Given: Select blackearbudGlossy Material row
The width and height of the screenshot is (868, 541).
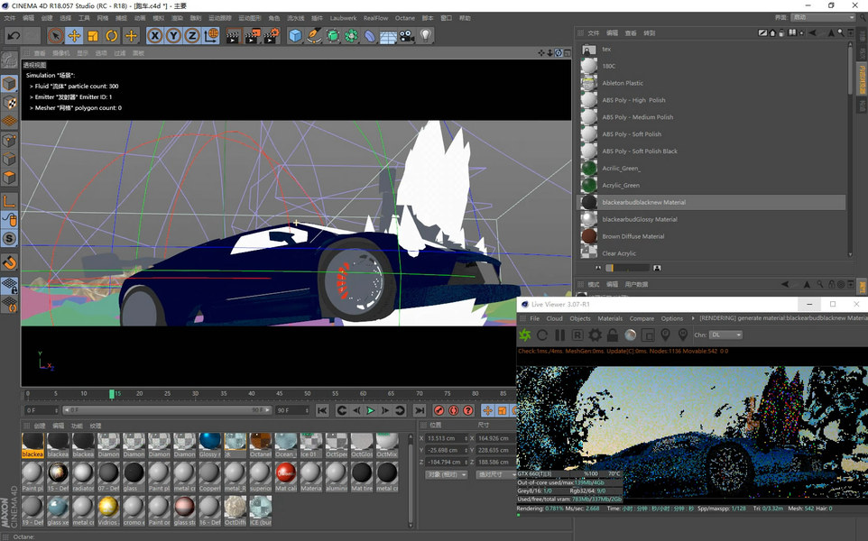Looking at the screenshot, I should pos(713,219).
